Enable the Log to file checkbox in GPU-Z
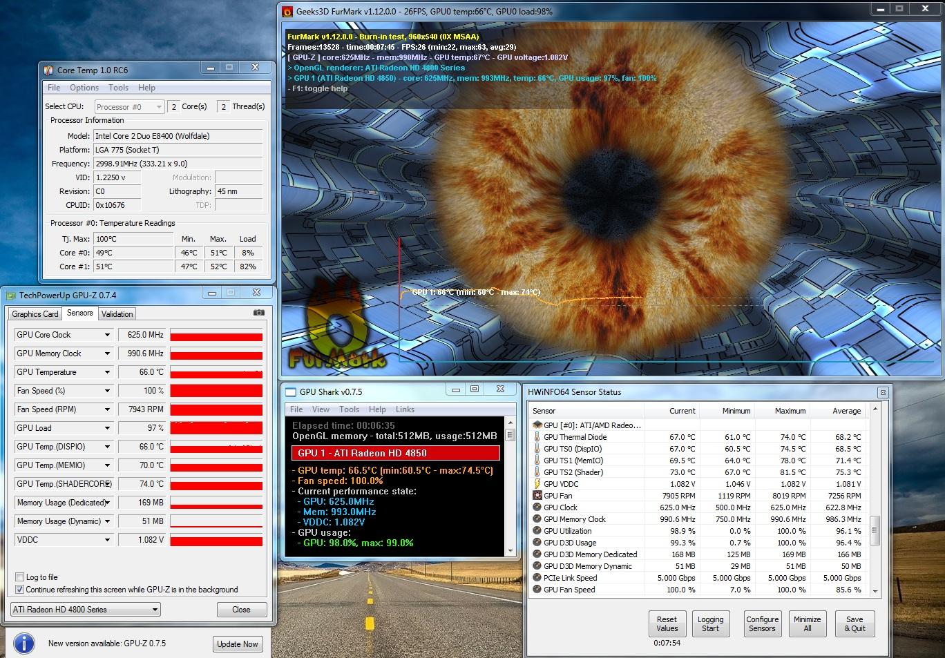 (19, 577)
